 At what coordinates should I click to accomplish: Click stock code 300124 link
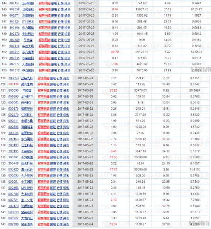point(14,22)
